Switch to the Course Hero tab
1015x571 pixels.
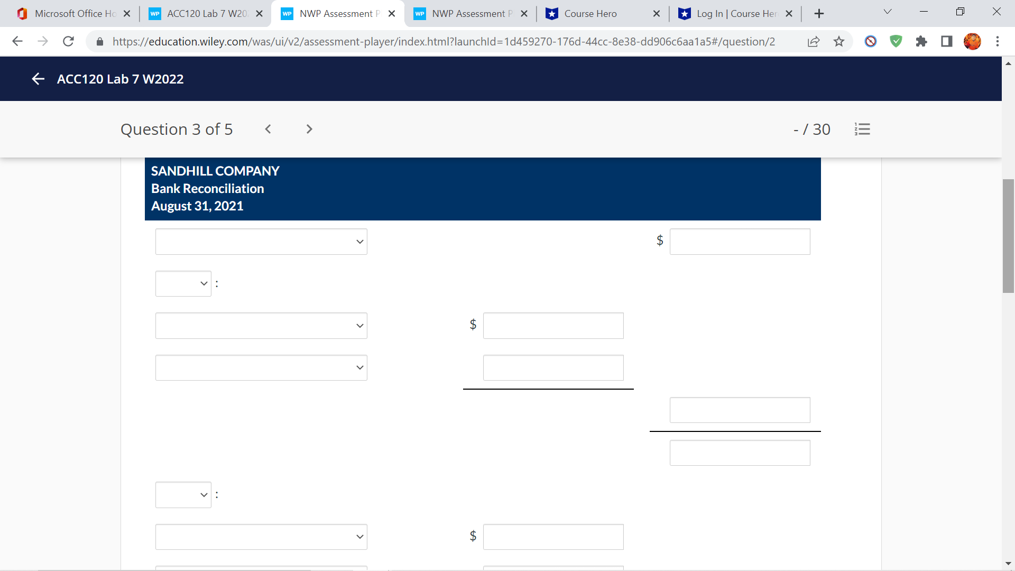coord(590,13)
